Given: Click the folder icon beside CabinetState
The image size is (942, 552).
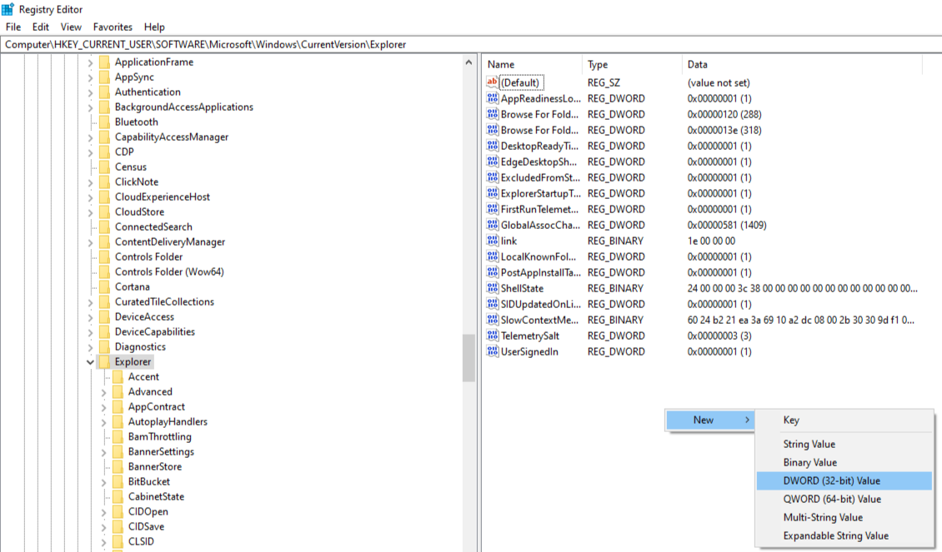Looking at the screenshot, I should (x=118, y=497).
